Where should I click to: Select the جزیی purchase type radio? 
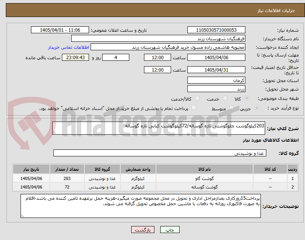257,108
